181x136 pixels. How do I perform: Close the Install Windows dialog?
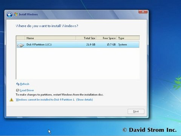click(x=143, y=12)
